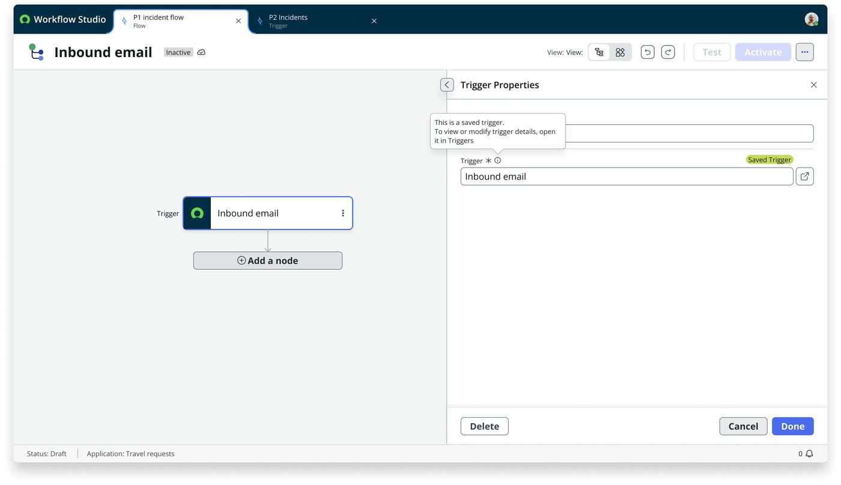Open the user avatar menu
841x485 pixels.
point(812,19)
